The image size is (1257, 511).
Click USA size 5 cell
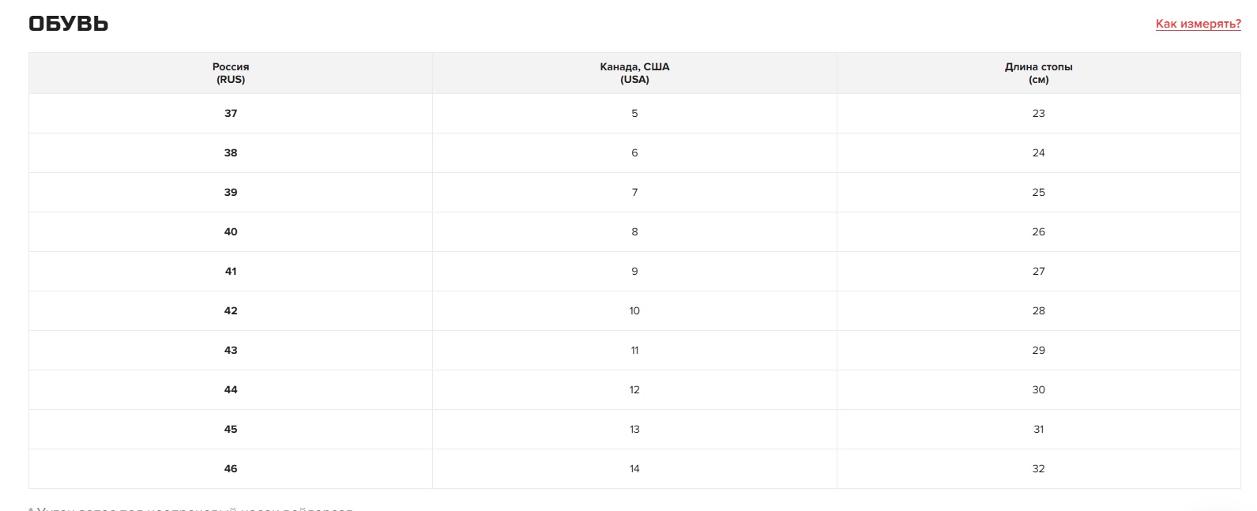coord(634,114)
